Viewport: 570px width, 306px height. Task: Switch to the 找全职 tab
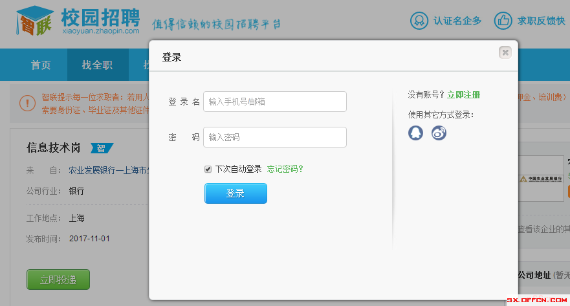(x=97, y=65)
